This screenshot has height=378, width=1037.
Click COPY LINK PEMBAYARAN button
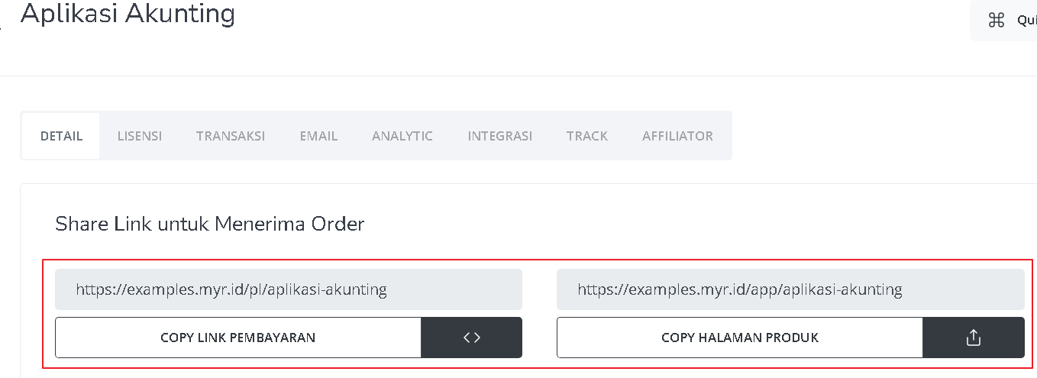pos(238,338)
